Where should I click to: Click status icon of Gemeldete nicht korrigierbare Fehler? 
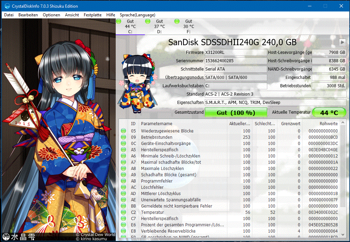123,206
